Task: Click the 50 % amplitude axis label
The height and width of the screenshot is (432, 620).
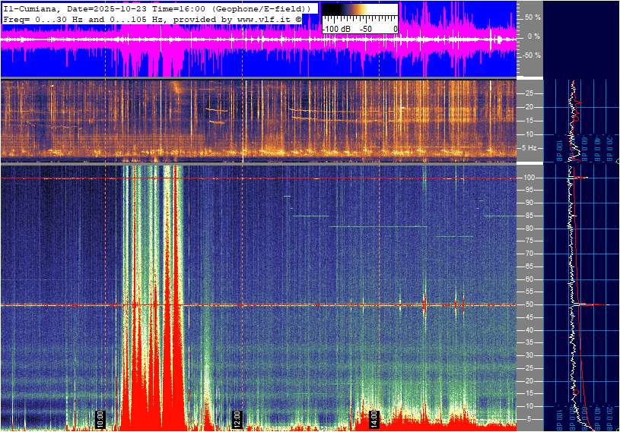Action: coord(532,17)
